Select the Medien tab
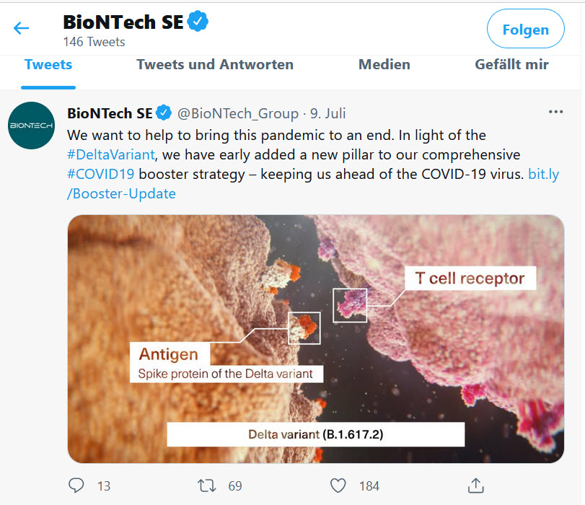The image size is (585, 505). click(x=384, y=64)
